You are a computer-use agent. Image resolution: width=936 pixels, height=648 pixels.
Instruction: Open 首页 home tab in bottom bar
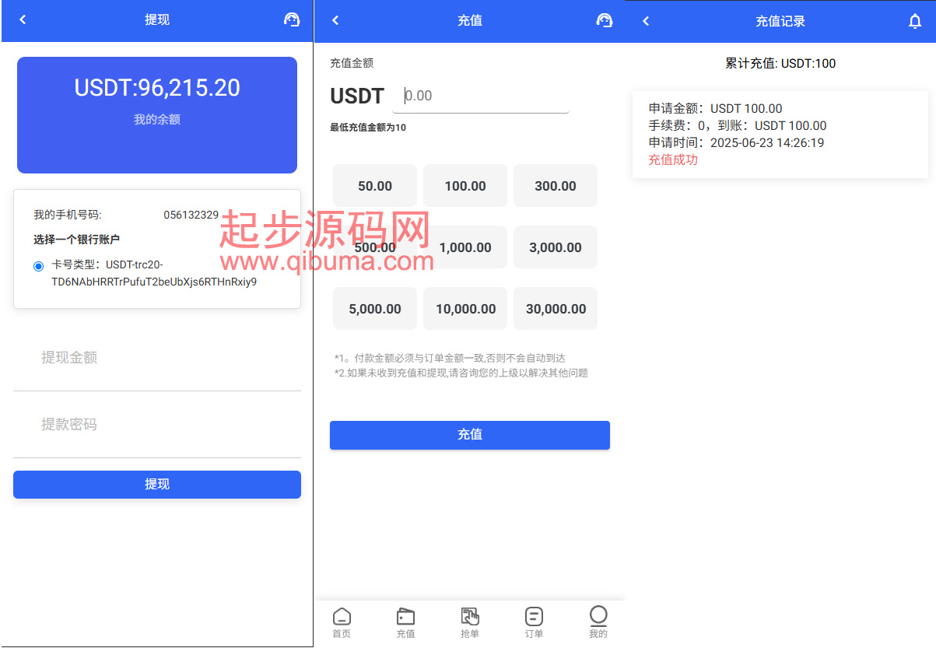click(x=342, y=622)
